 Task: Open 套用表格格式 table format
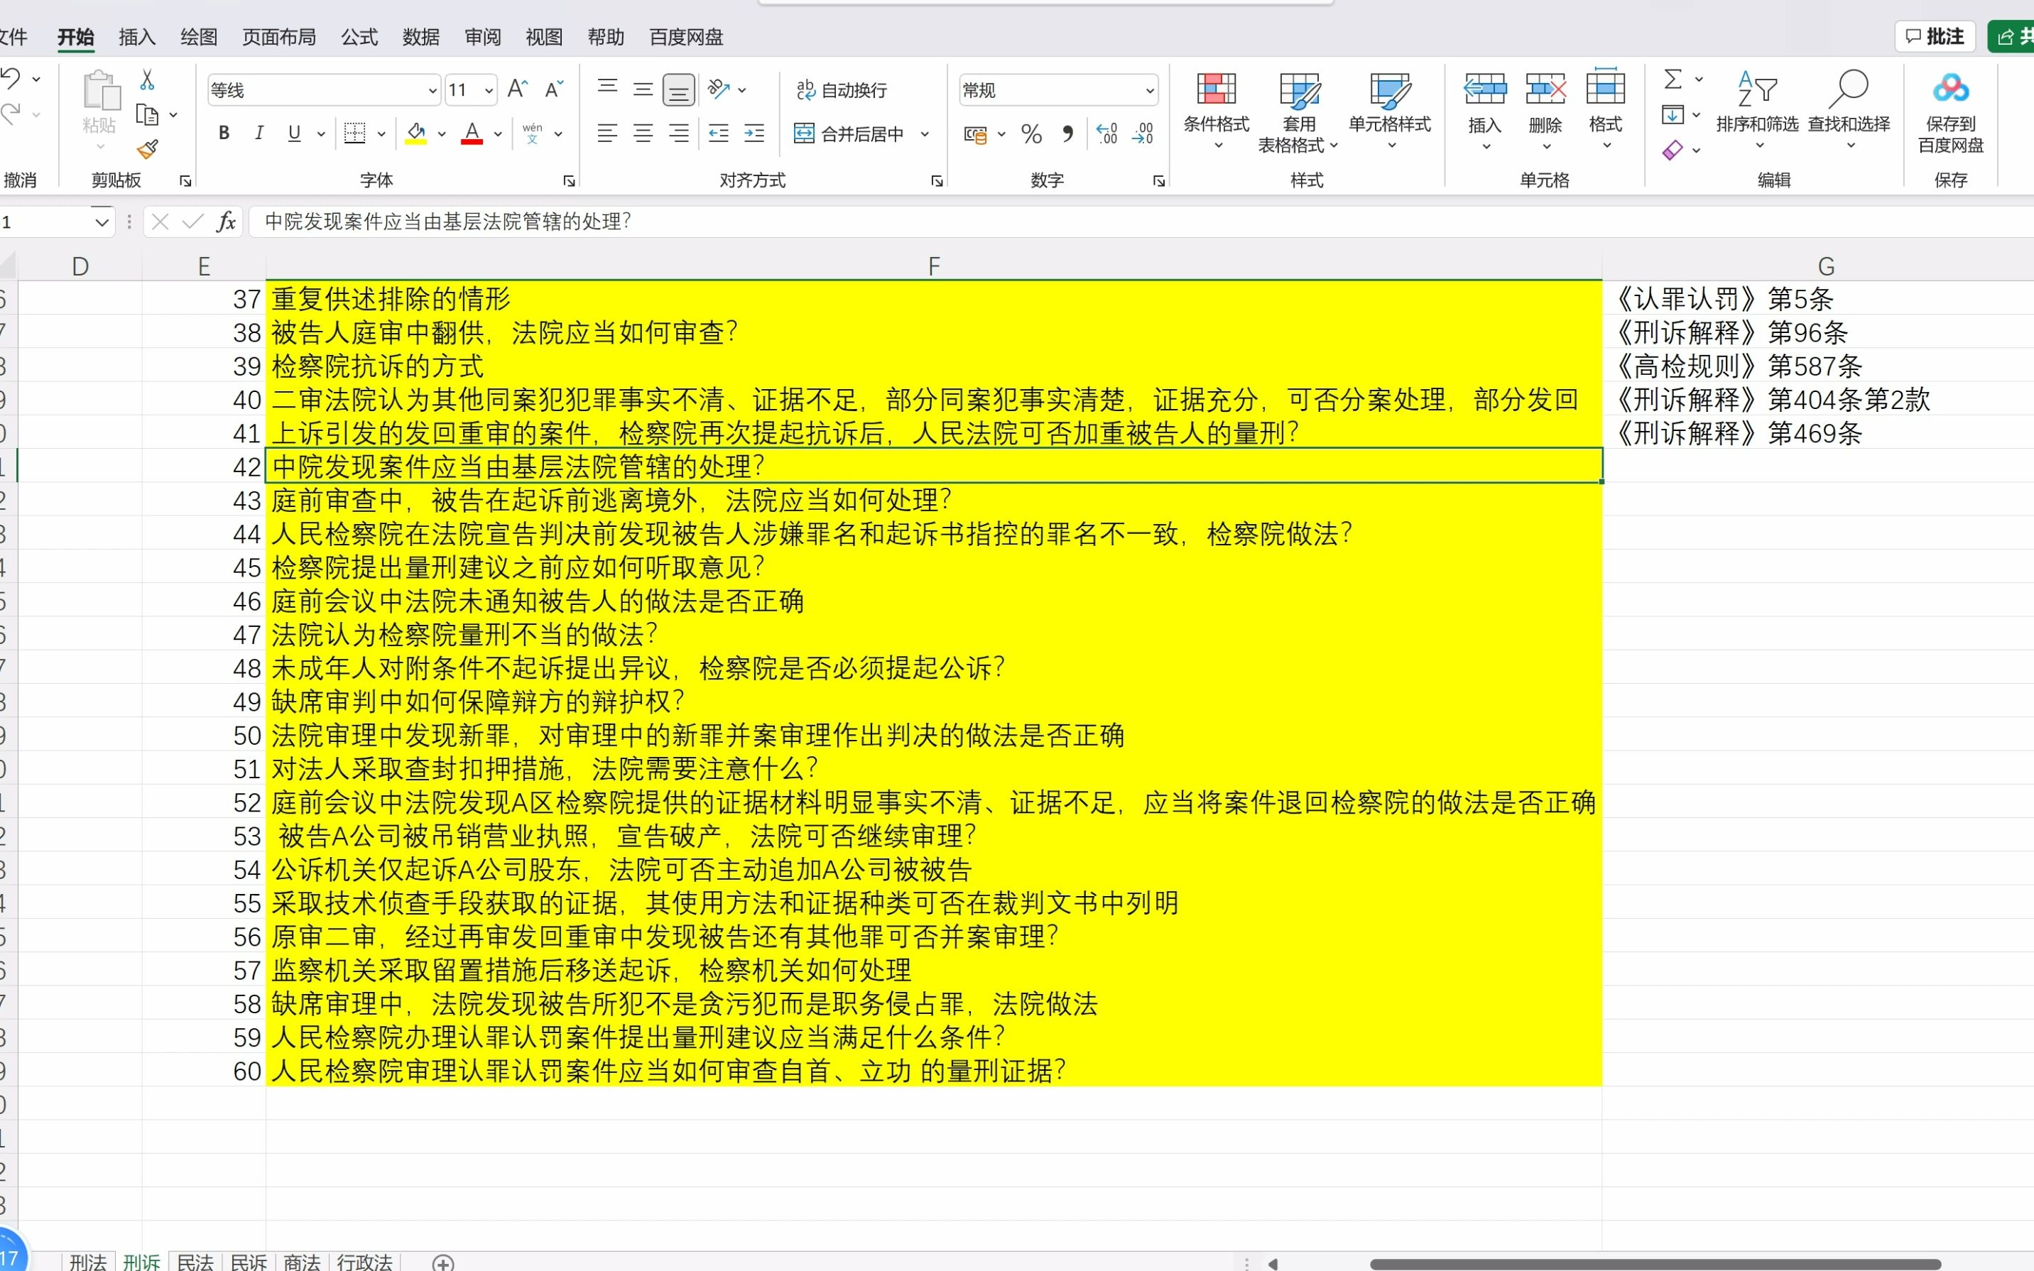(1298, 113)
